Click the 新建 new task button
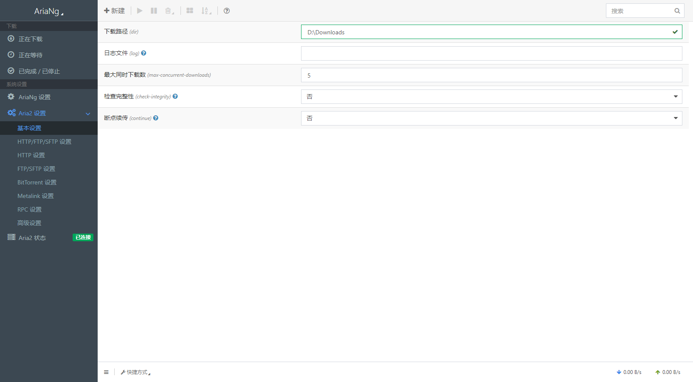The height and width of the screenshot is (382, 693). coord(114,11)
